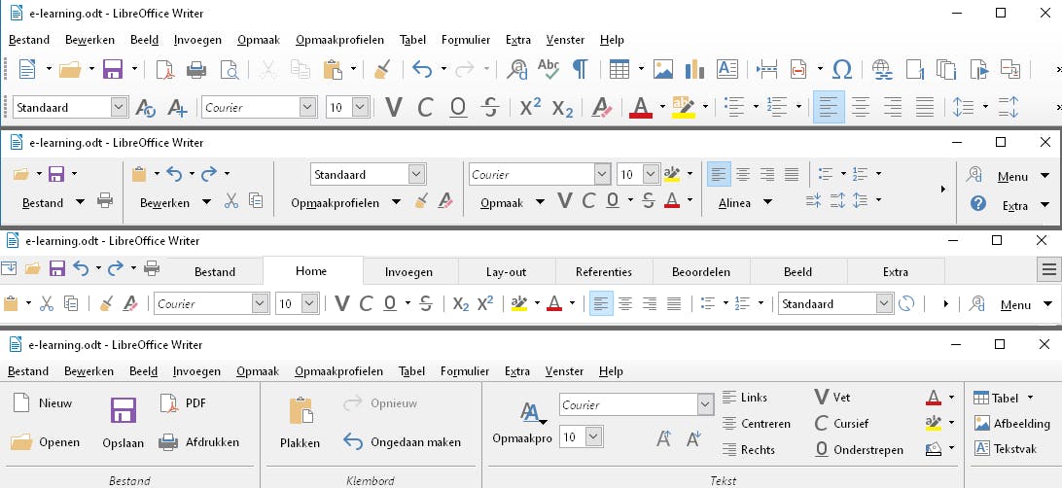Toggle Strikethrough in third window Home tab

[x=425, y=303]
